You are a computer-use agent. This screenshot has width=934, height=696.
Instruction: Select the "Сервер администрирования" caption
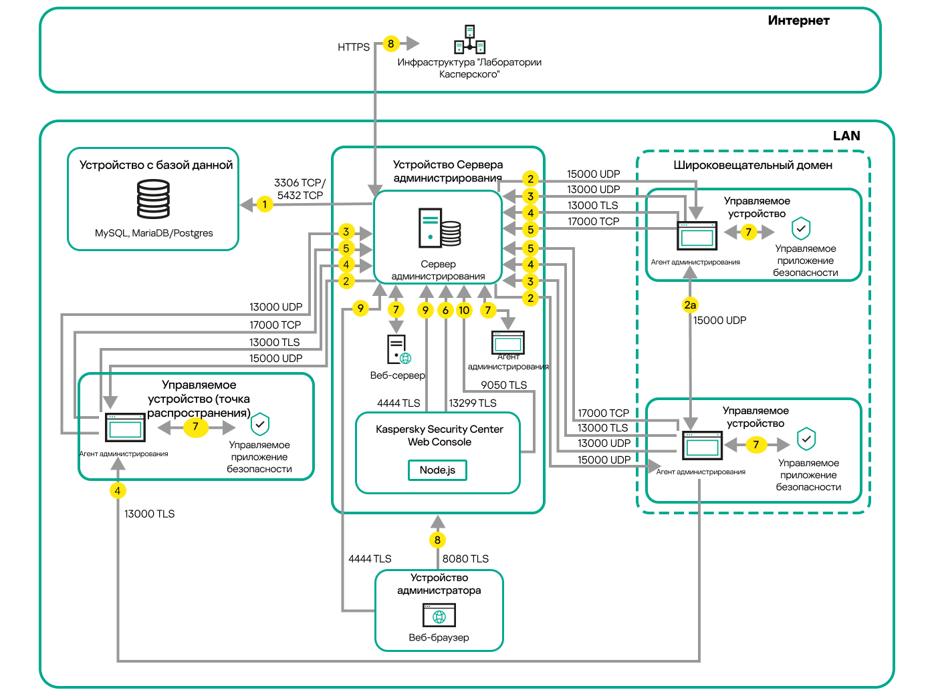pos(439,270)
